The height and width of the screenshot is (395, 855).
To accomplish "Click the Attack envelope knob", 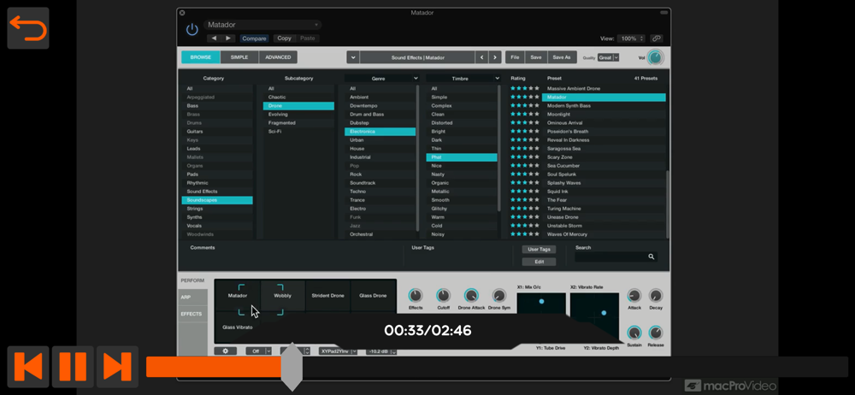I will point(634,296).
